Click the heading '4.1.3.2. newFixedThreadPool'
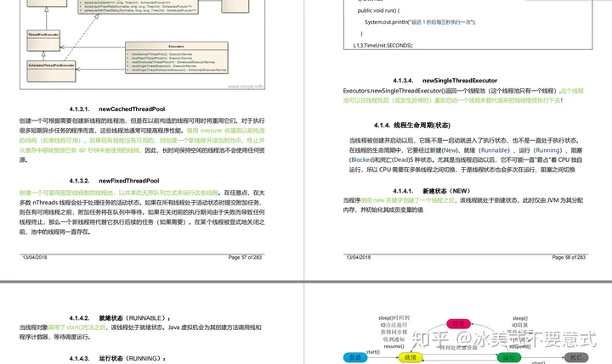The width and height of the screenshot is (612, 364). coord(114,181)
